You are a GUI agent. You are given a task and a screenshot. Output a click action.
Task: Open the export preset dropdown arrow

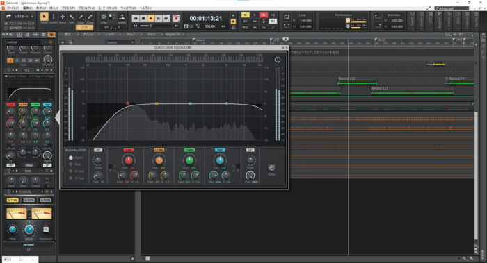coord(32,17)
